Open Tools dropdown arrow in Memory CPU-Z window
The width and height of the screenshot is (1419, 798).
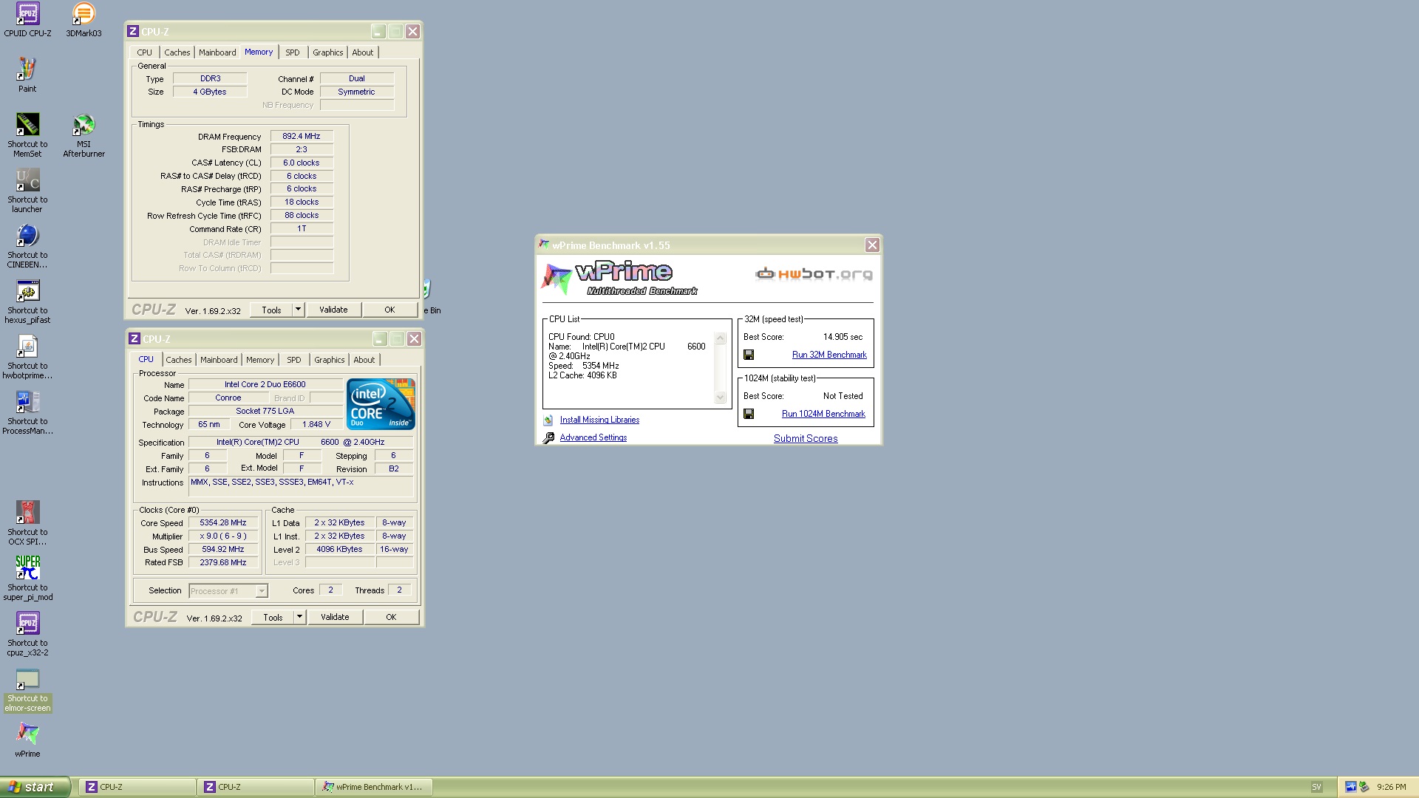(299, 310)
